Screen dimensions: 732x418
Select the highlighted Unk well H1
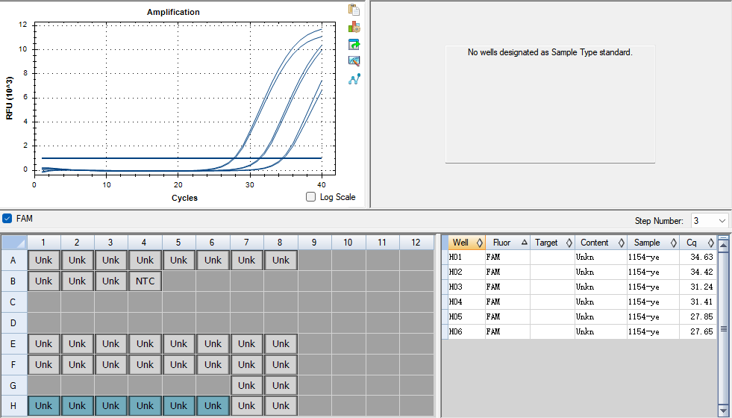coord(43,406)
